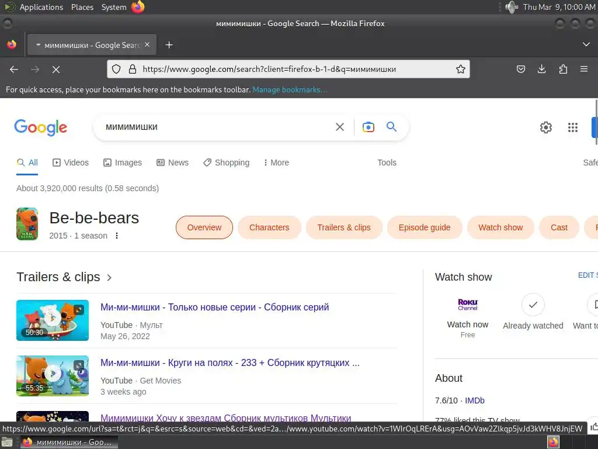Switch to the Videos tab

pos(71,163)
